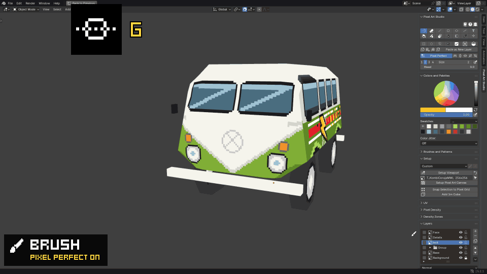Screen dimensions: 487x274
Task: Click the save disk icon in Pixel Art Studio
Action: pyautogui.click(x=465, y=24)
